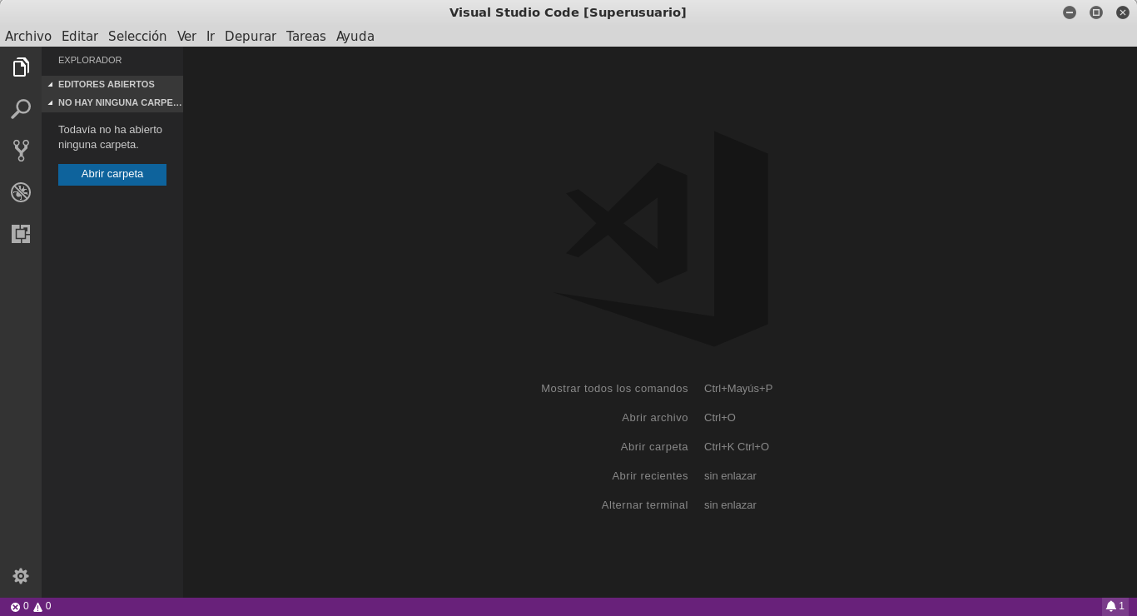The height and width of the screenshot is (616, 1137).
Task: Click the Abrir carpeta button
Action: [112, 174]
